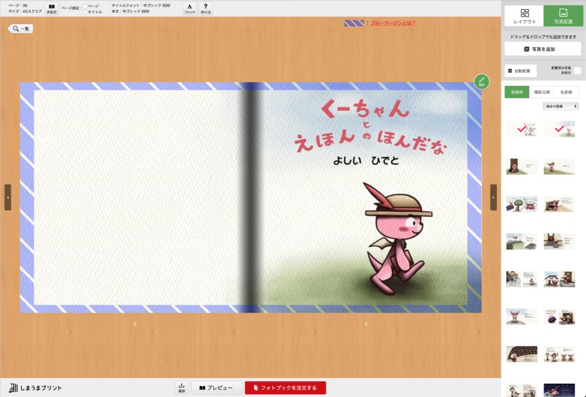Image resolution: width=586 pixels, height=397 pixels.
Task: Sort photos by 撮影日順
Action: [542, 91]
